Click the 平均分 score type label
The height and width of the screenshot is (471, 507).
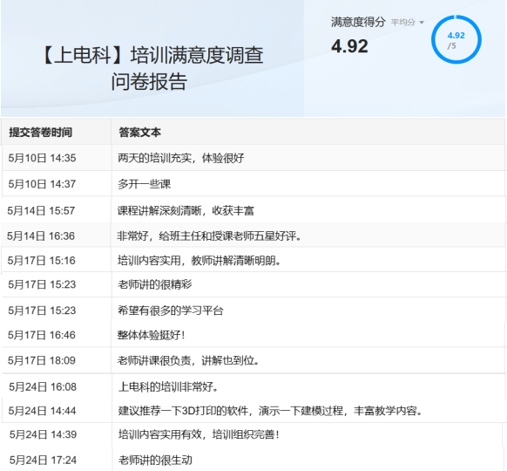click(x=402, y=23)
